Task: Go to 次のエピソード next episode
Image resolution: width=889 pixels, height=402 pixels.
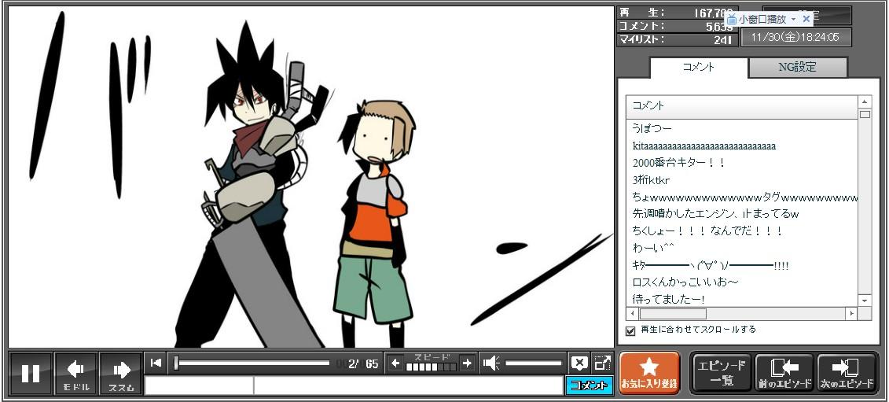Action: (x=846, y=373)
